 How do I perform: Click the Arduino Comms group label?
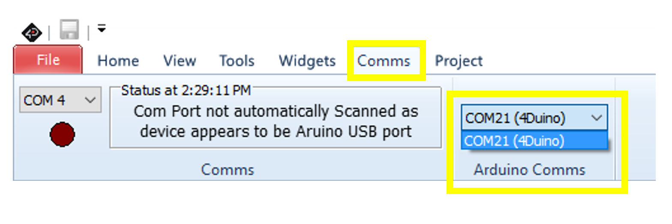(529, 170)
